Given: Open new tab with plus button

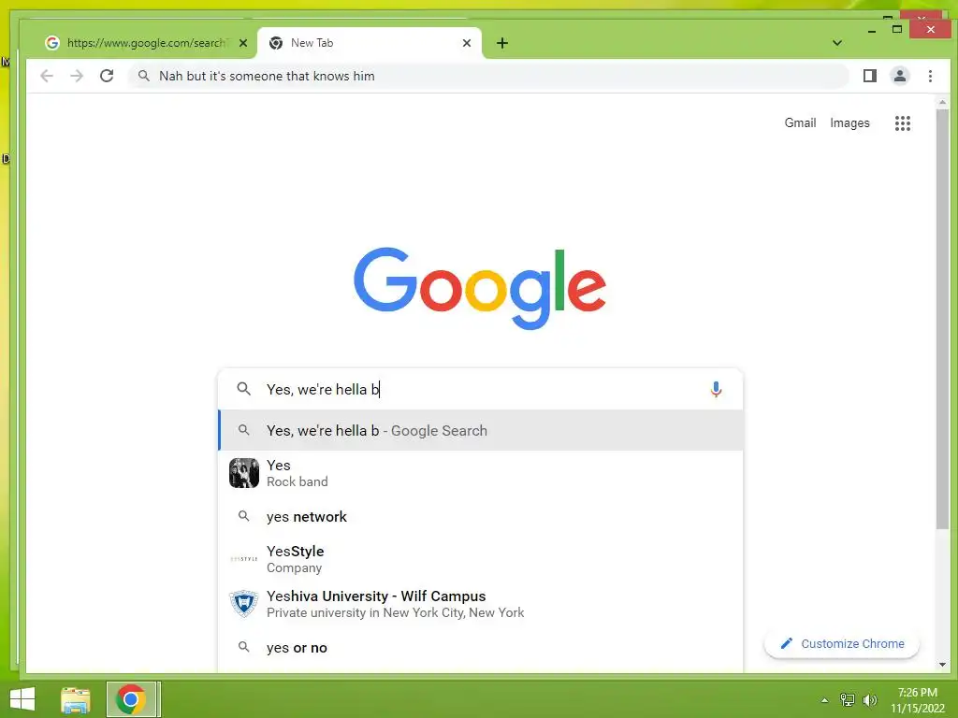Looking at the screenshot, I should click(502, 43).
